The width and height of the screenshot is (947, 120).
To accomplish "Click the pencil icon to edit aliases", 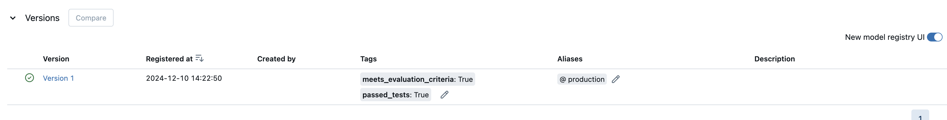I will coord(616,79).
